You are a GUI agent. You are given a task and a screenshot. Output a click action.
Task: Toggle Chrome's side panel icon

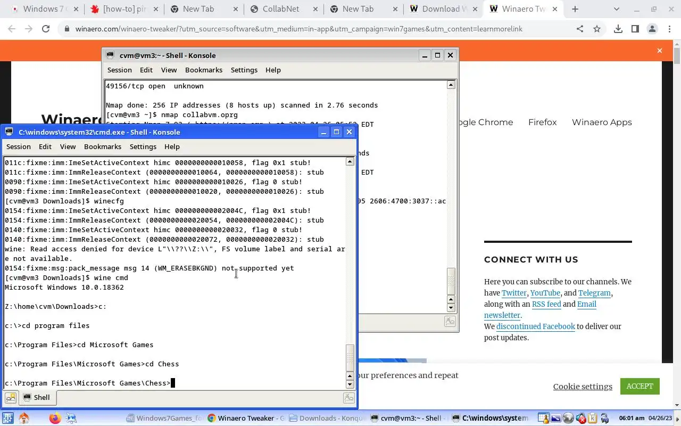pyautogui.click(x=635, y=29)
